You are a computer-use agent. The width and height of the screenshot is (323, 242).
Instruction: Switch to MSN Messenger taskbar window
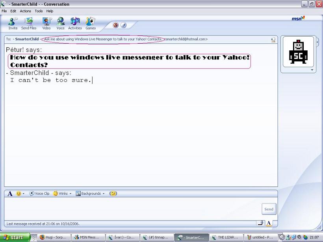pos(89,237)
